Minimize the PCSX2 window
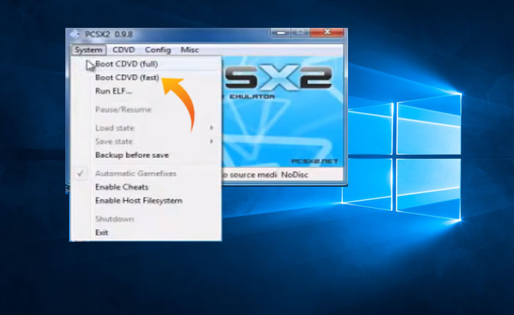 [x=280, y=32]
